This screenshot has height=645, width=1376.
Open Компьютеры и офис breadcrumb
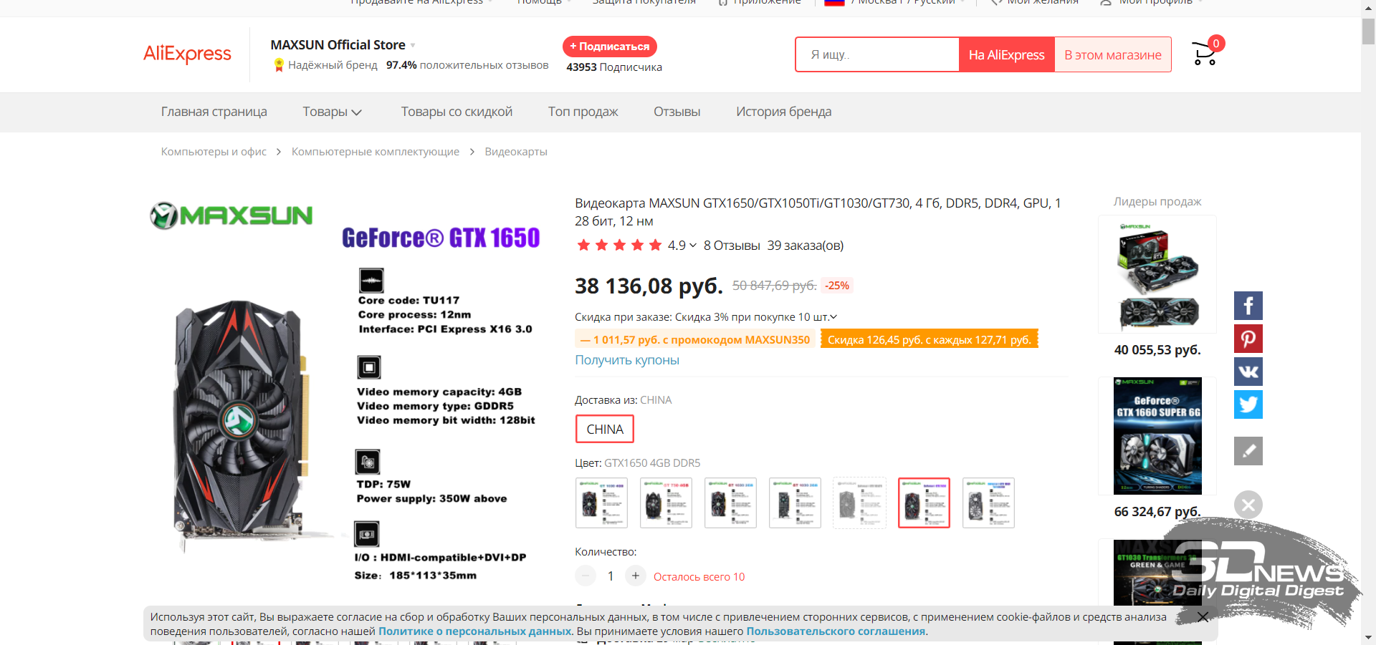214,152
